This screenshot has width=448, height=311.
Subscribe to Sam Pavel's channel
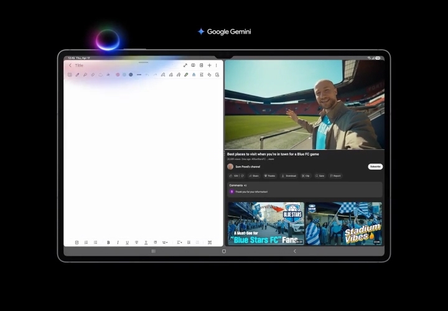point(375,167)
